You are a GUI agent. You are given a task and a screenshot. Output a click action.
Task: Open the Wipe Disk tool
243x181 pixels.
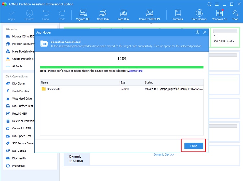(123, 15)
